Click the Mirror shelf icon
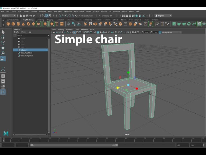The width and height of the screenshot is (206, 155). 95,24
